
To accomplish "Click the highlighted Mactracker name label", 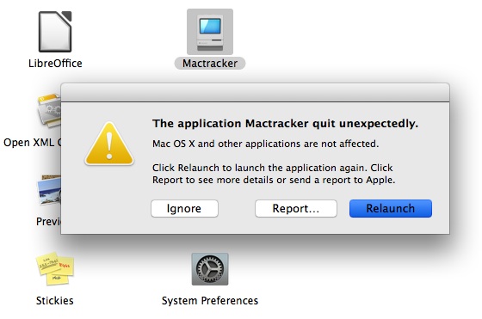I will pyautogui.click(x=210, y=64).
